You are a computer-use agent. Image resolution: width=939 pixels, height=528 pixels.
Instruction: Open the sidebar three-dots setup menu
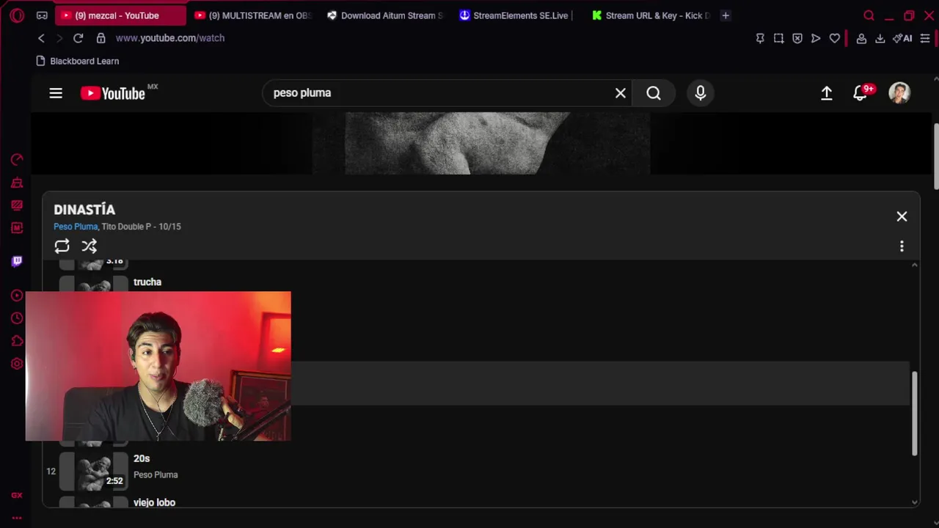(x=17, y=518)
